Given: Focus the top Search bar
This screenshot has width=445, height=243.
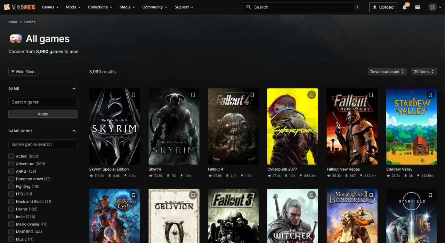Looking at the screenshot, I should pos(302,7).
